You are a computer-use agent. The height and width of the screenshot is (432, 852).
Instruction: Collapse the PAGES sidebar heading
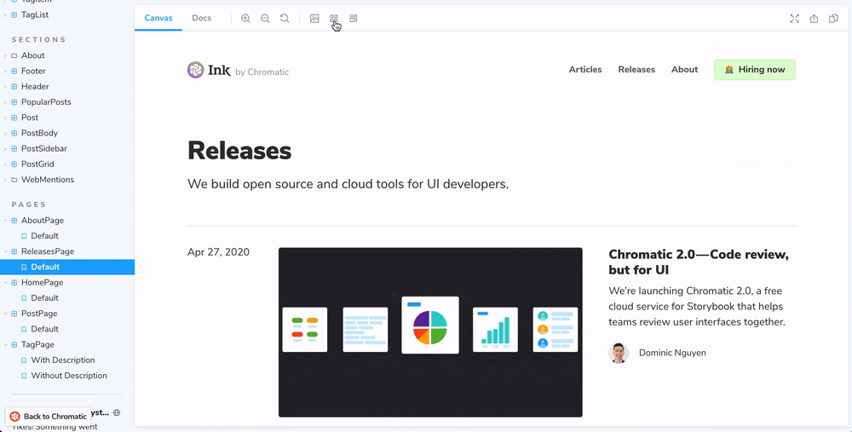29,204
